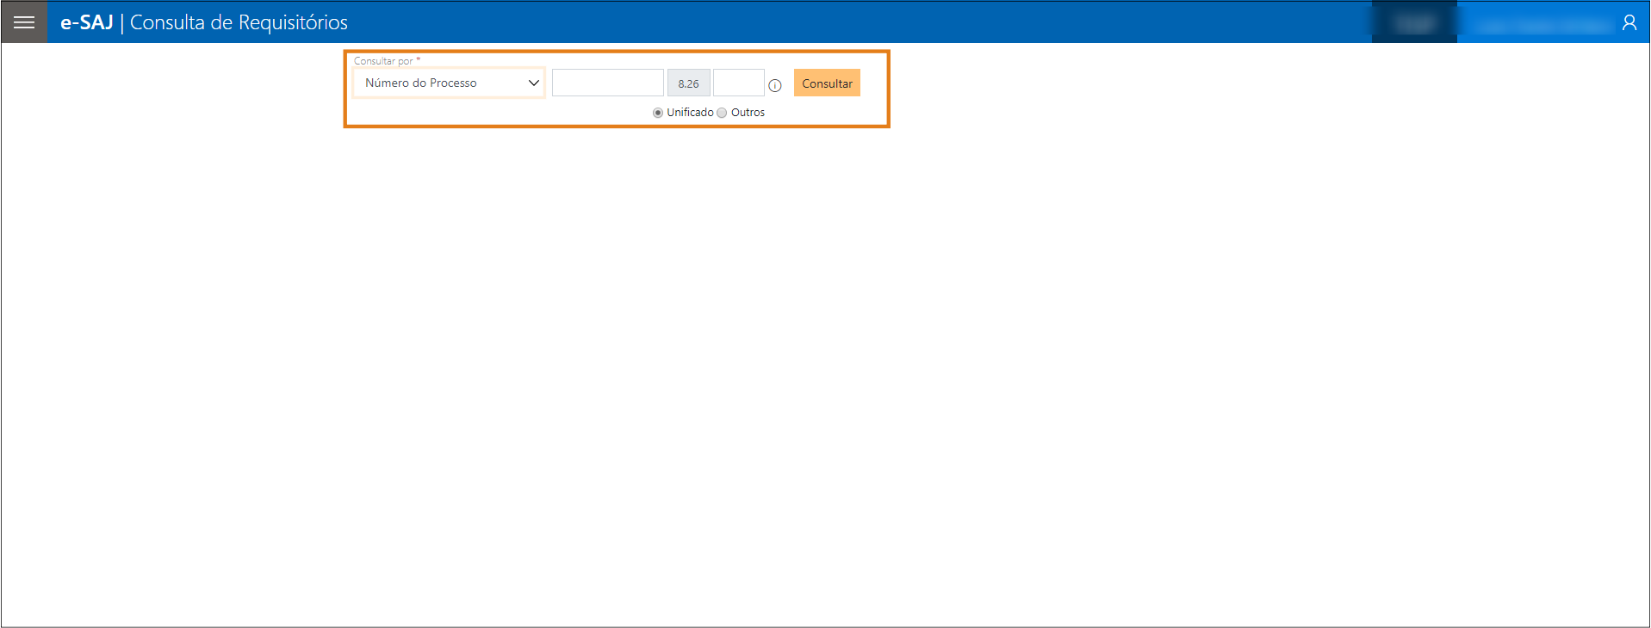
Task: Click the e-SAJ logo text
Action: [87, 22]
